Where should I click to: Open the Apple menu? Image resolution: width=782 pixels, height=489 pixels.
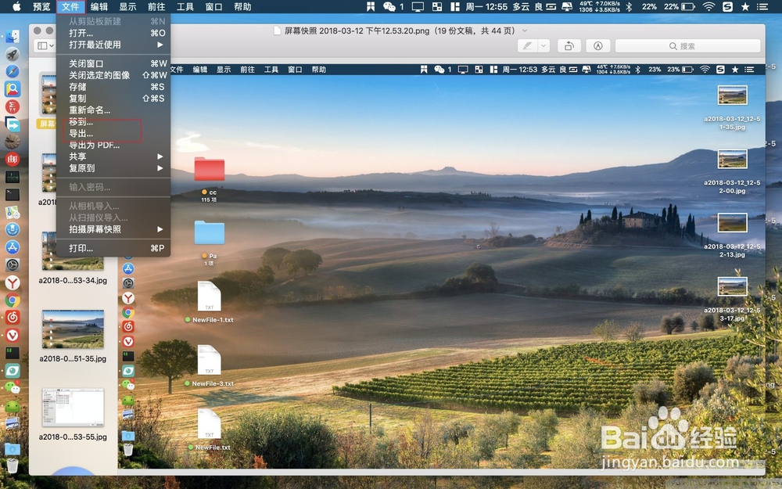[x=16, y=6]
